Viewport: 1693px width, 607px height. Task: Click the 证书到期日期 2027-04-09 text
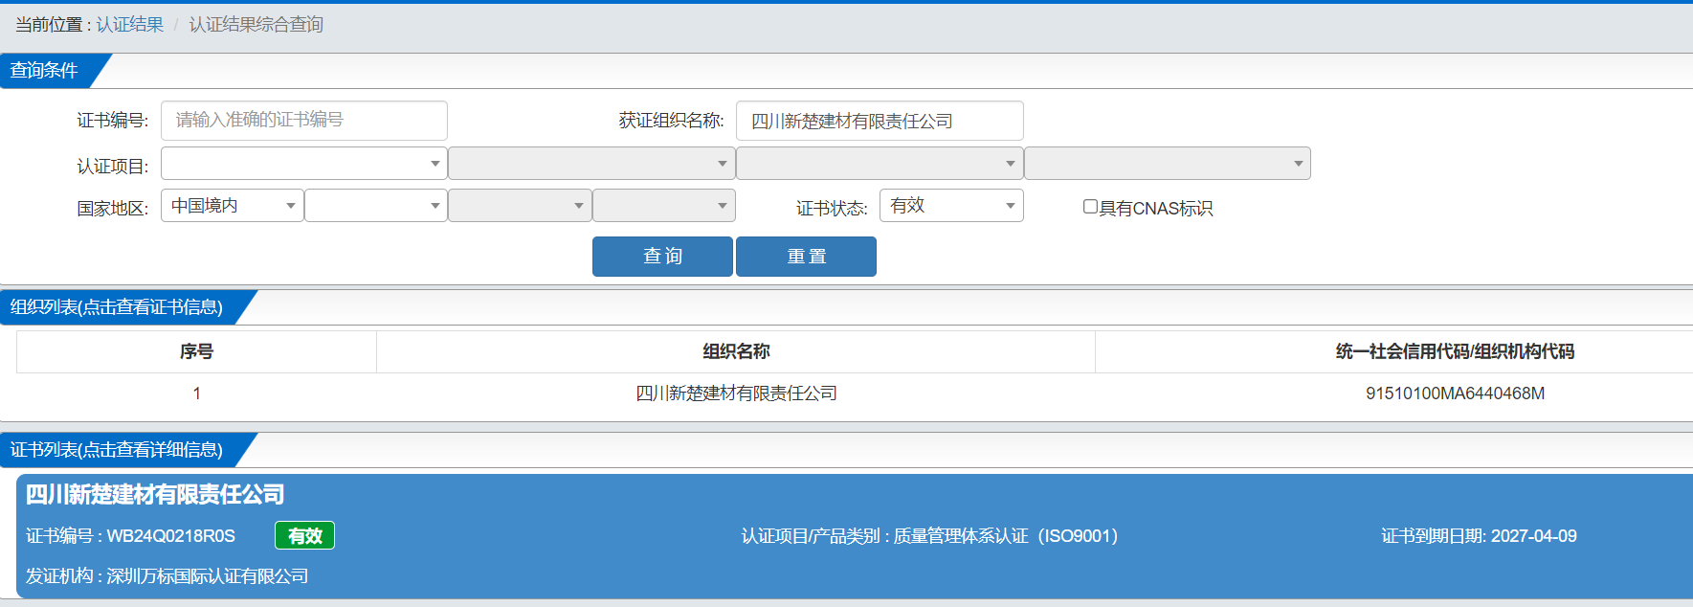tap(1479, 536)
